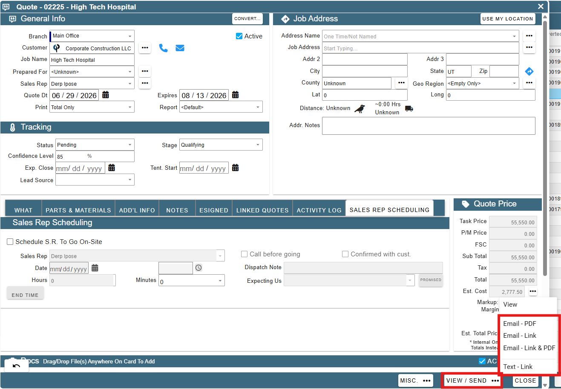Click the CONVERT... button
This screenshot has height=389, width=561.
tap(247, 19)
